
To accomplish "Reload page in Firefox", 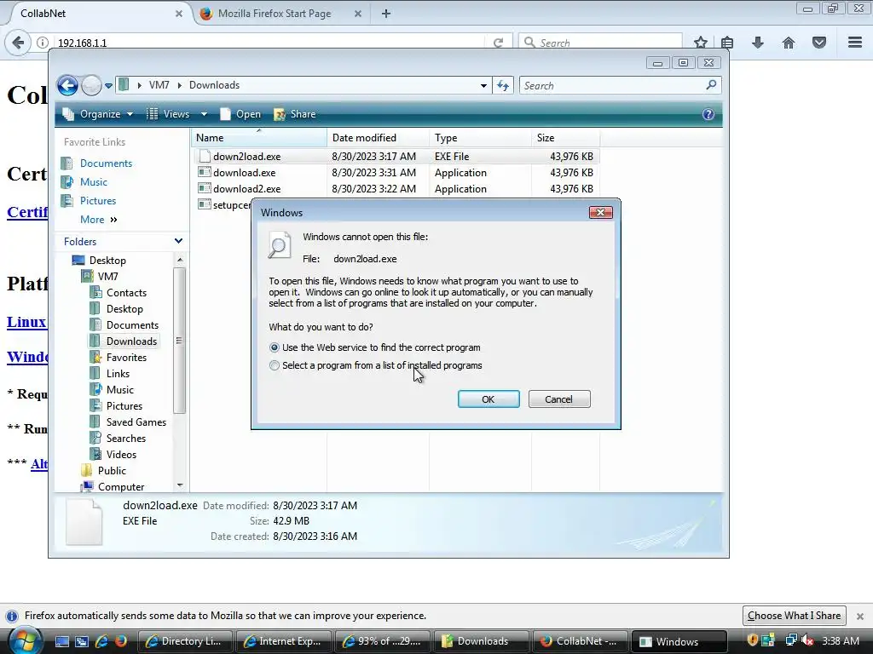I will 498,43.
